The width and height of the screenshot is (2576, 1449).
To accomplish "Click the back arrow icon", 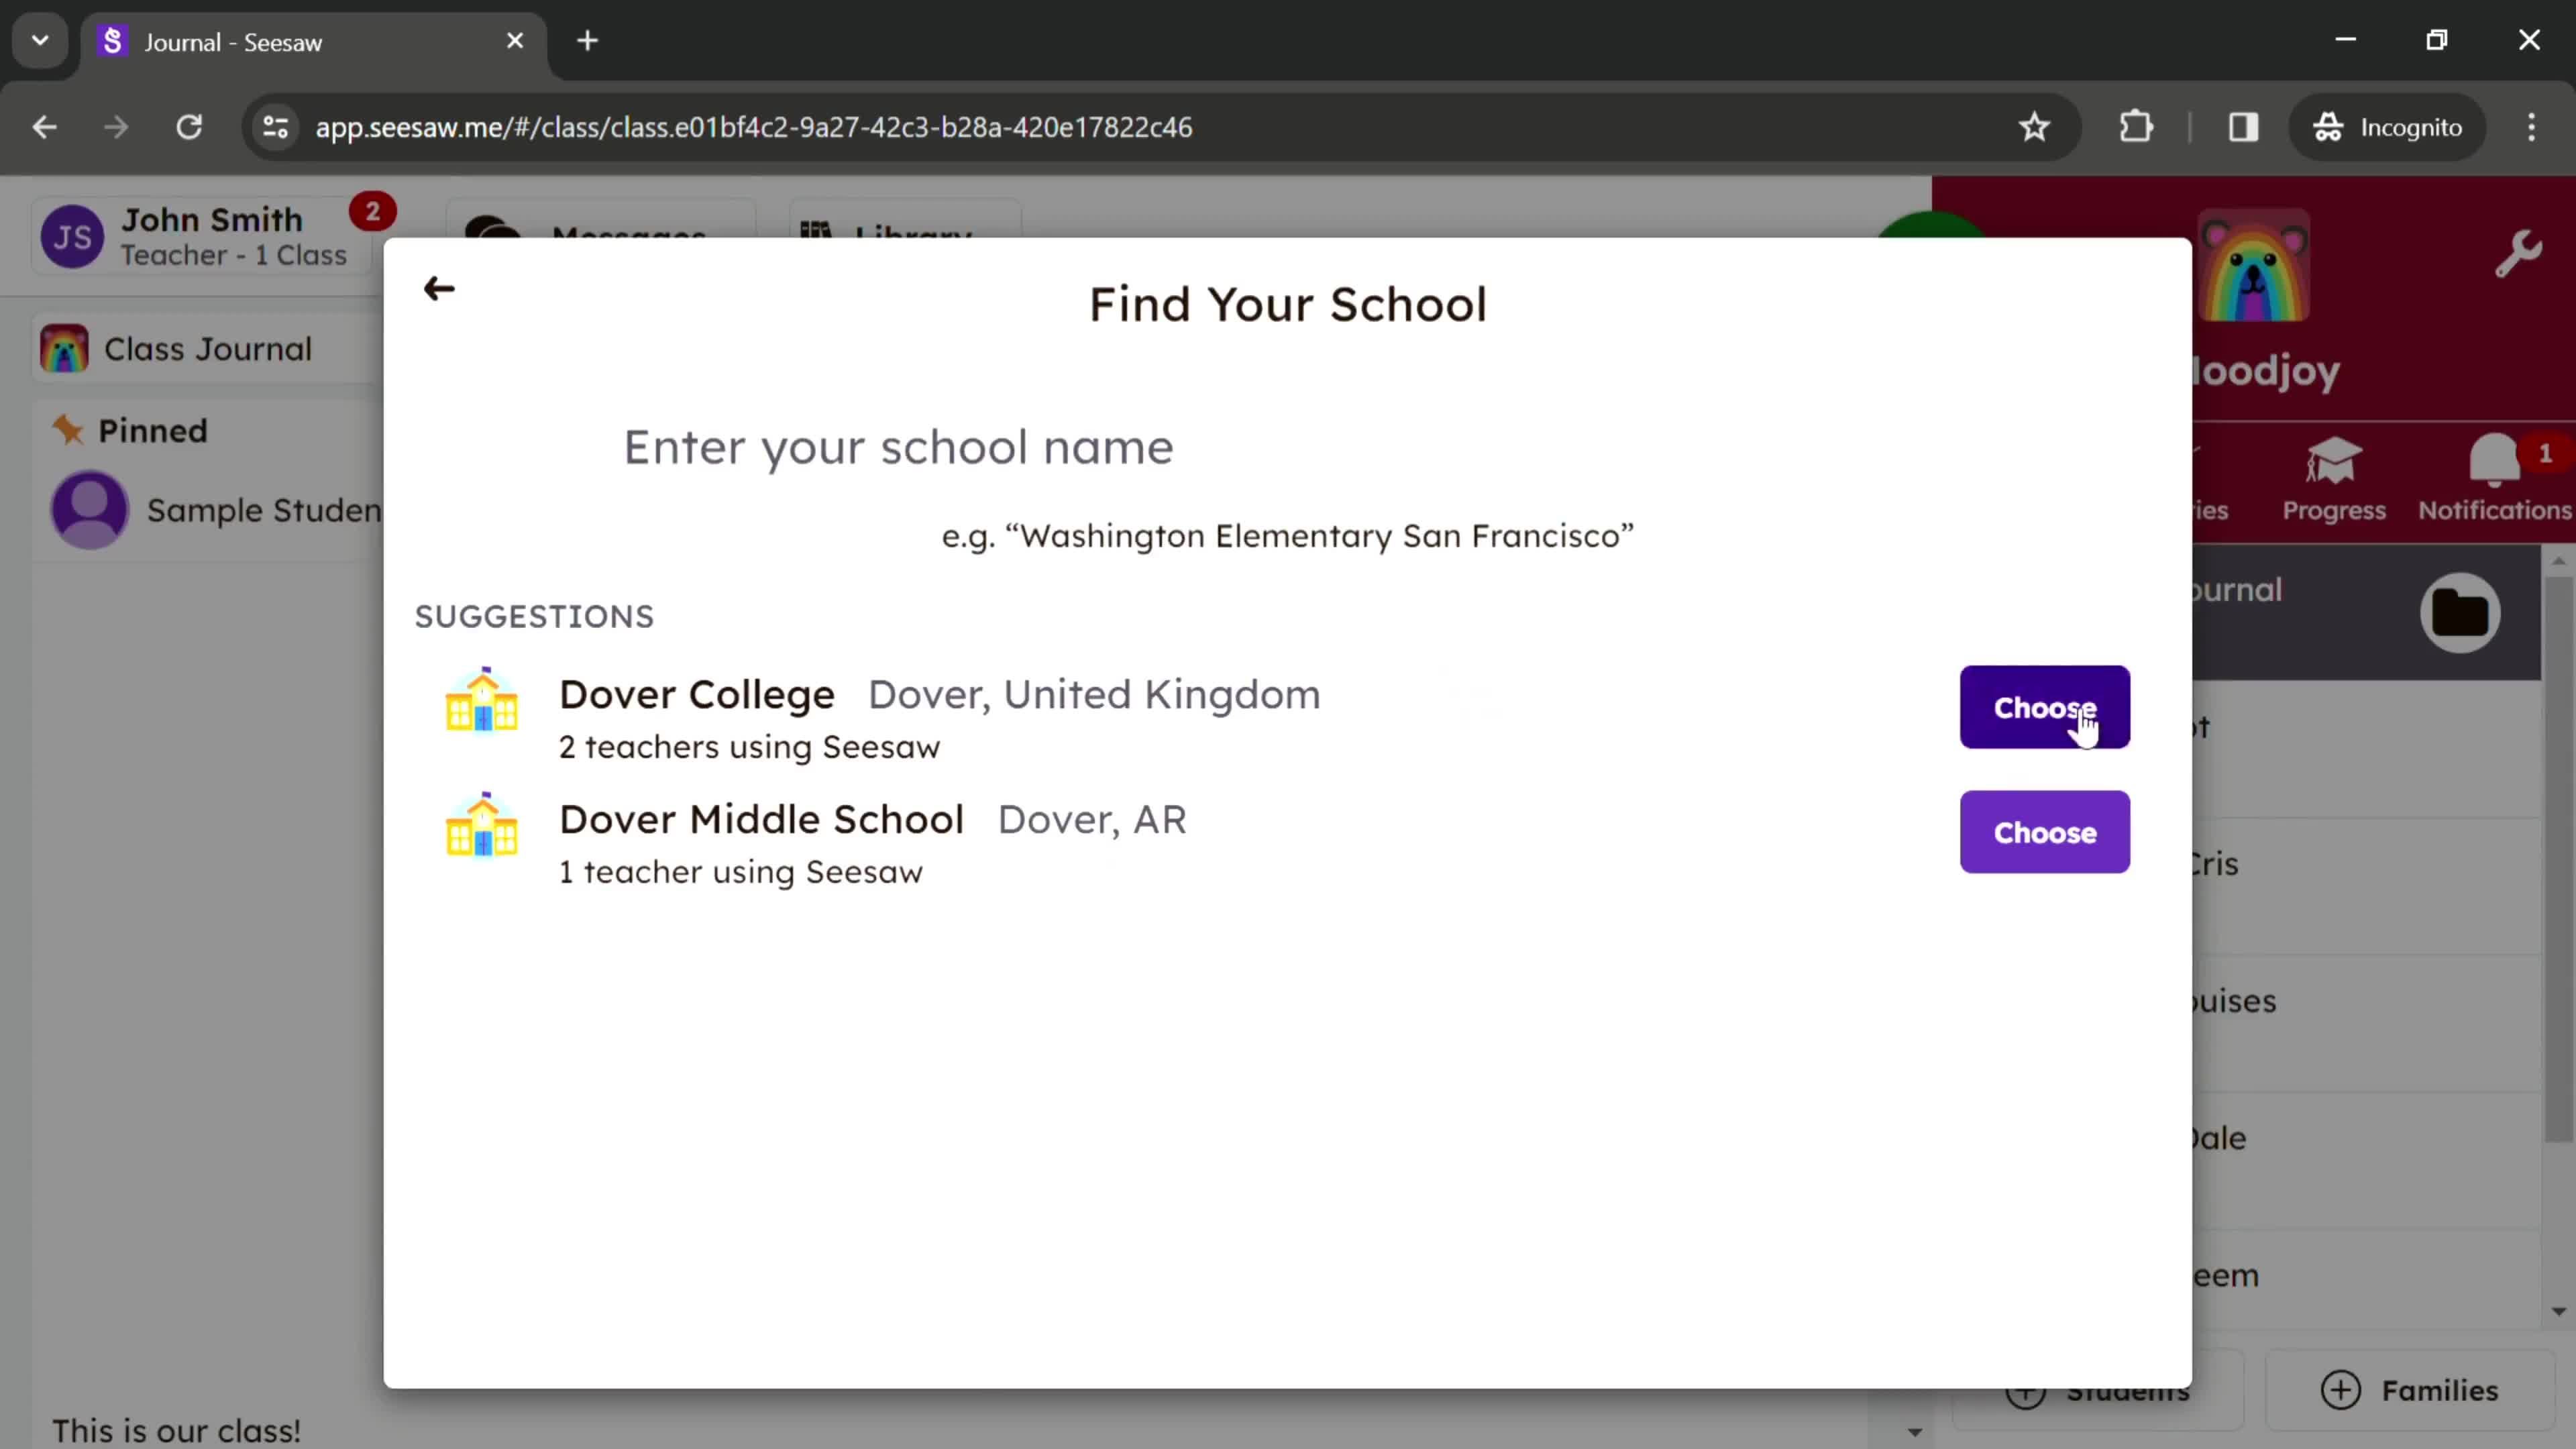I will coord(439,288).
